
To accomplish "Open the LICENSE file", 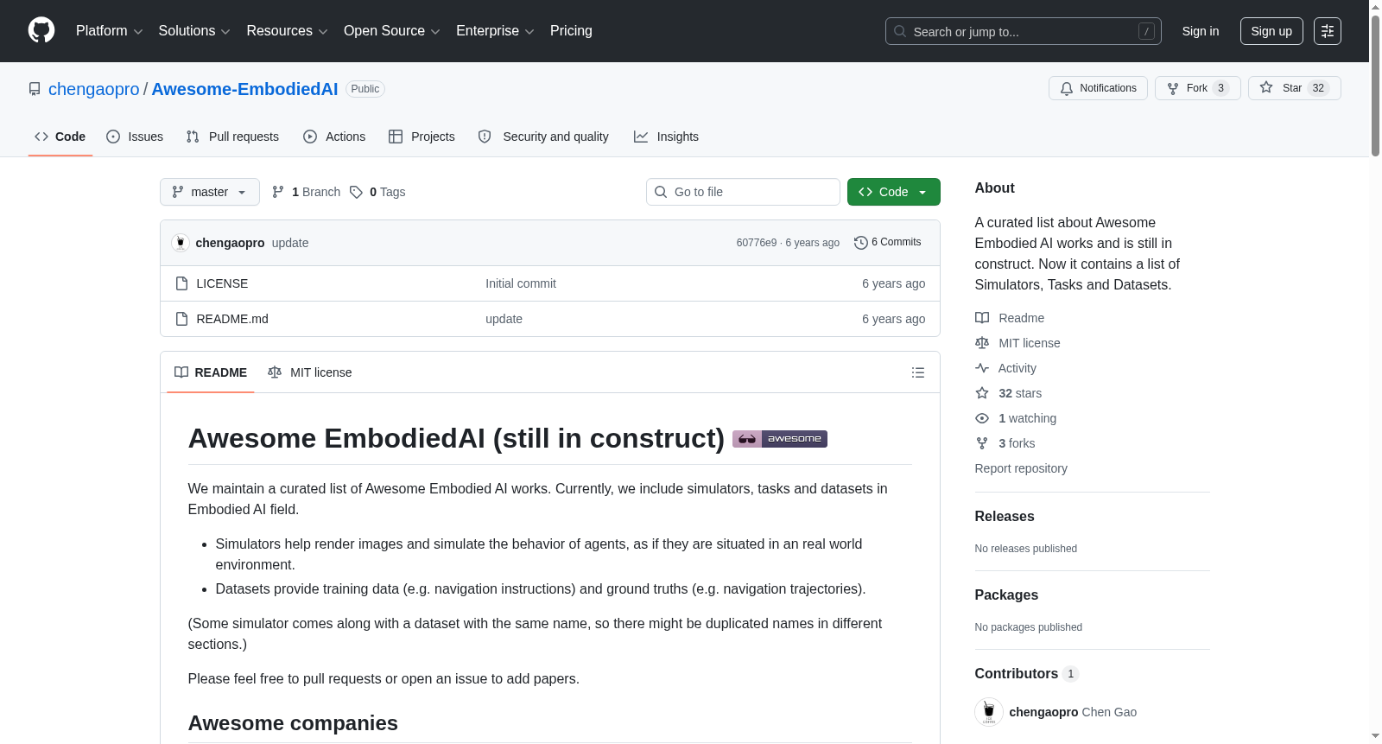I will pyautogui.click(x=222, y=283).
